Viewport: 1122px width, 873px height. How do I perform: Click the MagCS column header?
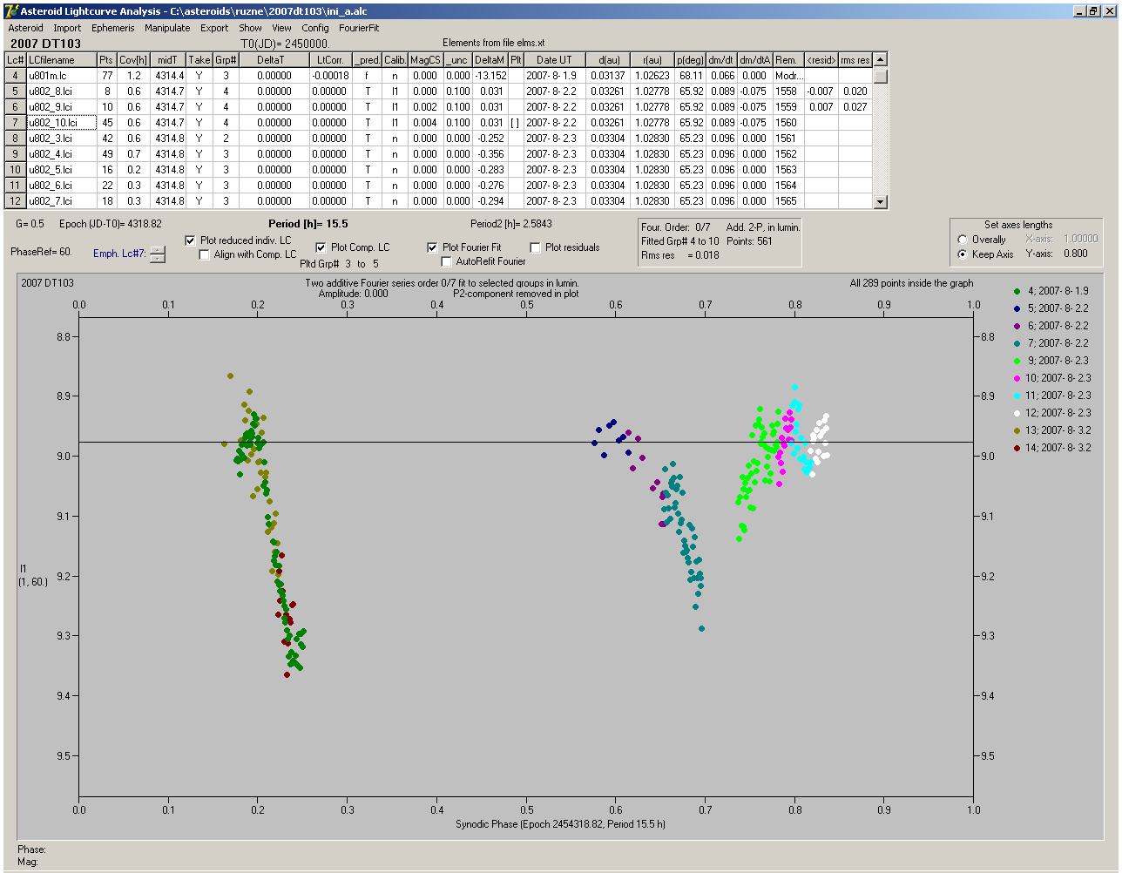(x=425, y=60)
